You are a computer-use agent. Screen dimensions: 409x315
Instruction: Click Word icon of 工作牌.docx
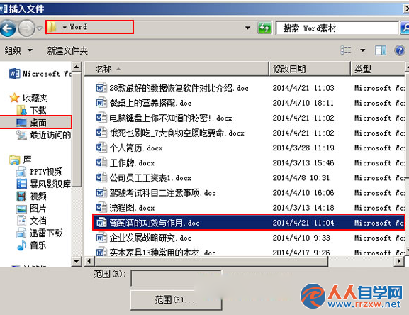coord(101,162)
